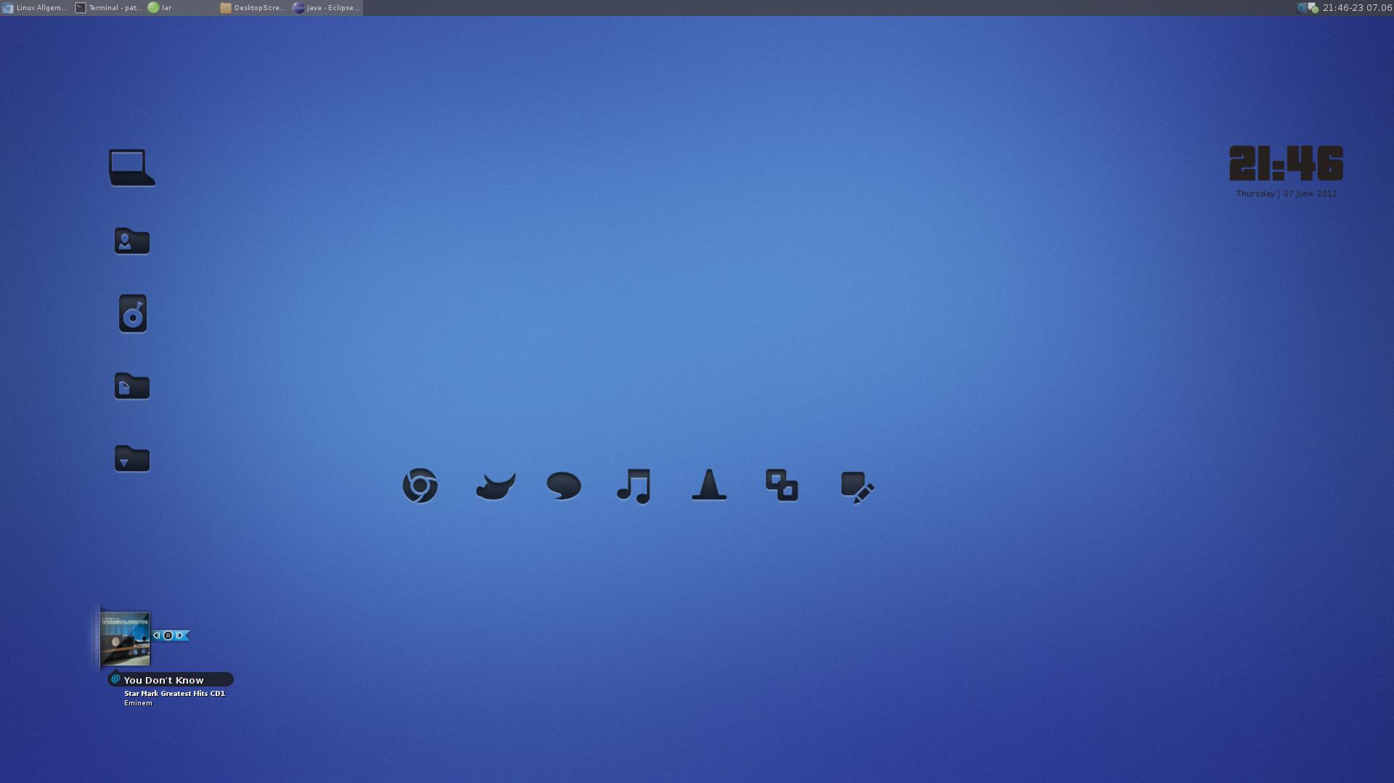Open the Chrome browser launcher icon
Screen dimensions: 1394x783
click(x=420, y=485)
